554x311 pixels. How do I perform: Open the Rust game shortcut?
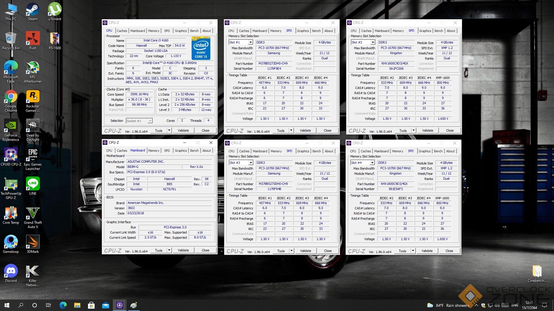pyautogui.click(x=33, y=41)
